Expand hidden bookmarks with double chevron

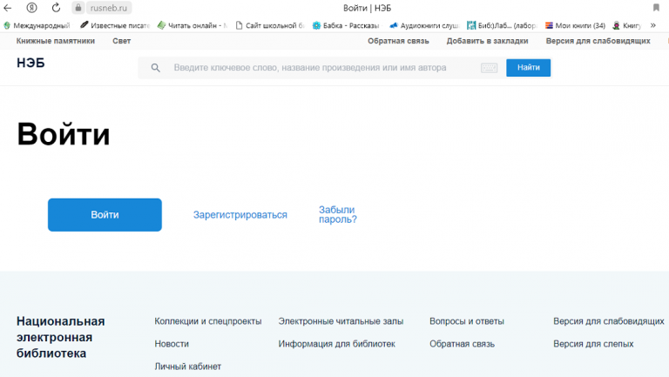tap(653, 25)
